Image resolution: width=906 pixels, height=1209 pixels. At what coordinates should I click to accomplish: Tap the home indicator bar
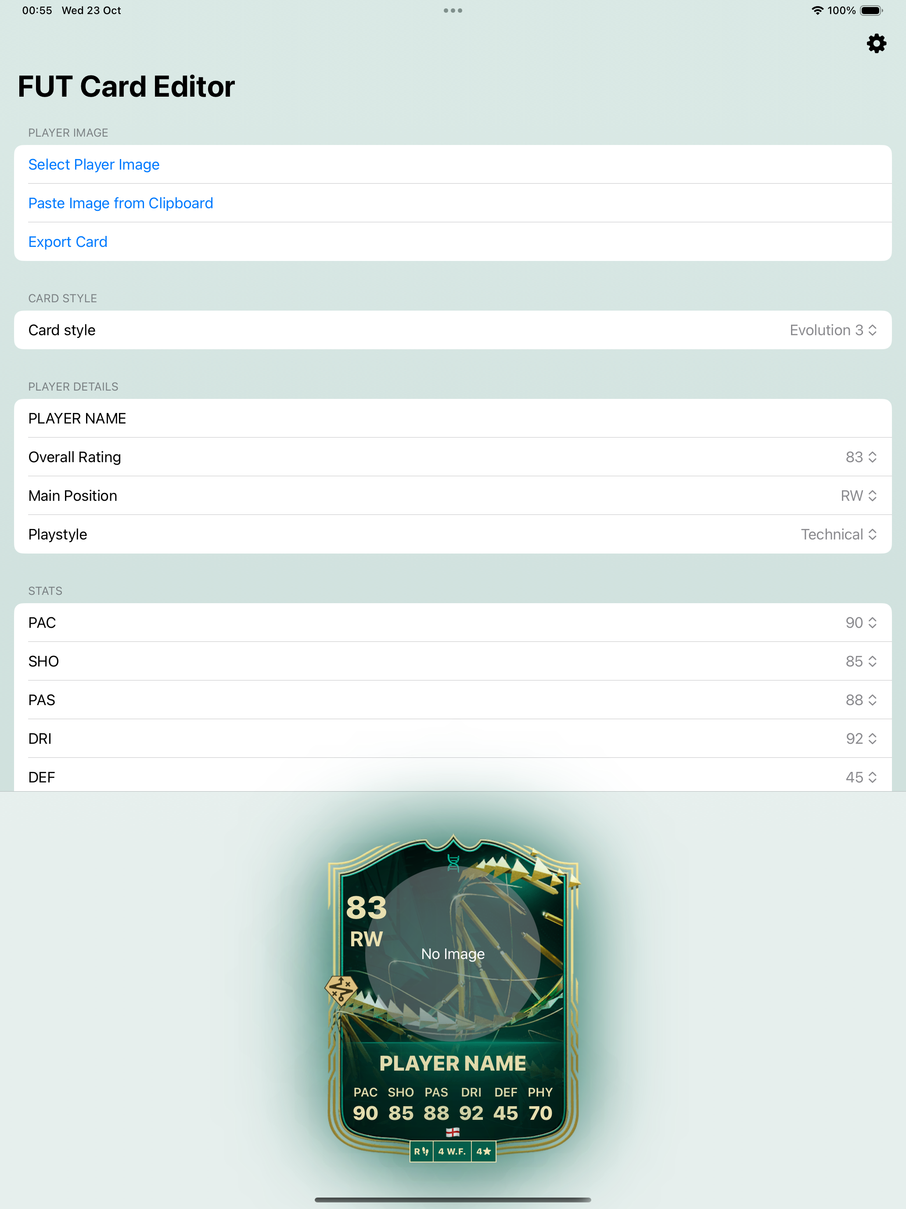click(x=453, y=1200)
